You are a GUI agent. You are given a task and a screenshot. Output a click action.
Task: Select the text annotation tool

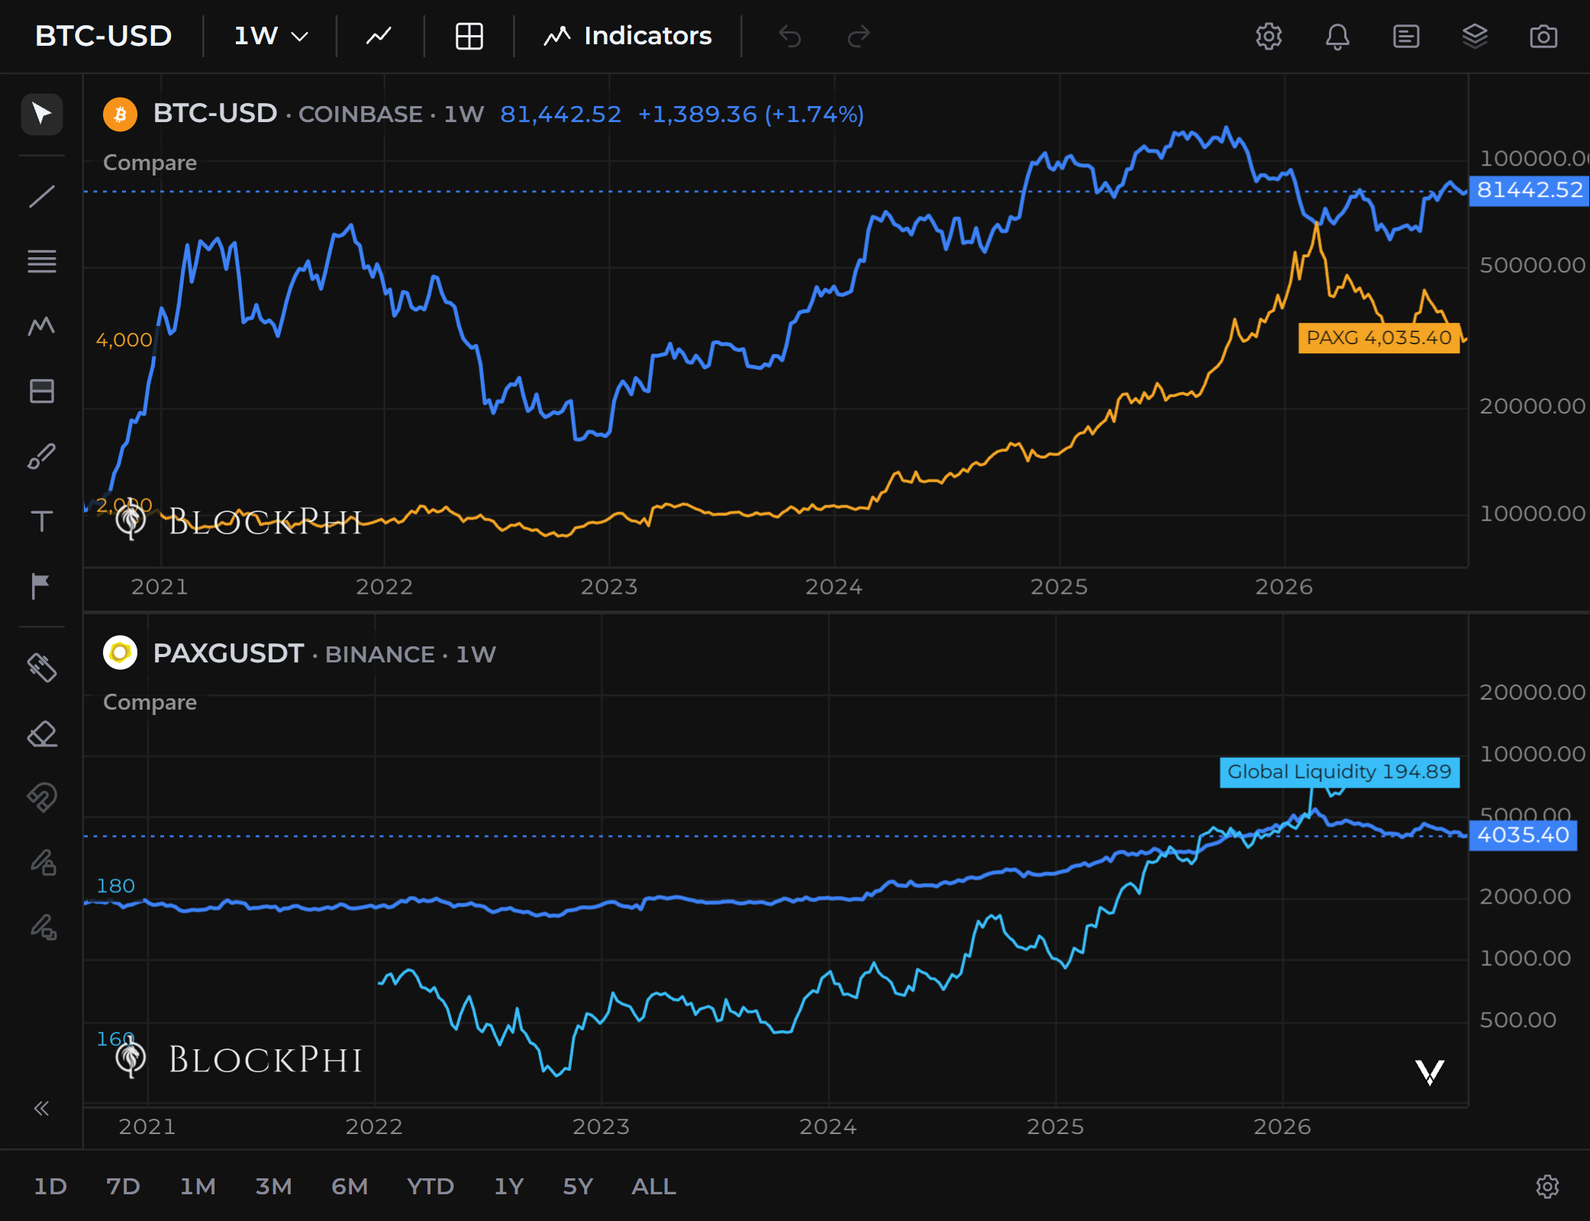click(42, 521)
